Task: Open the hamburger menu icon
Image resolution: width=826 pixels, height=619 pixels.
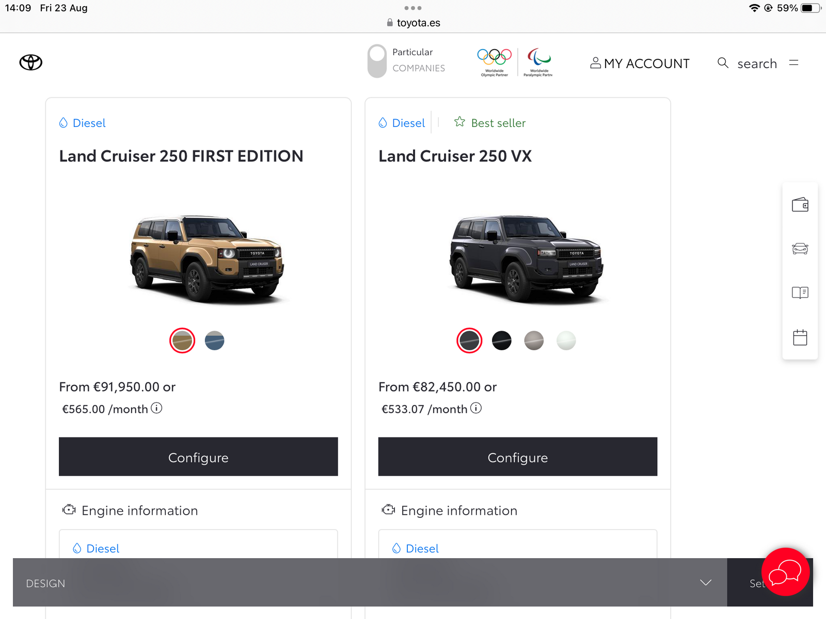Action: pos(793,63)
